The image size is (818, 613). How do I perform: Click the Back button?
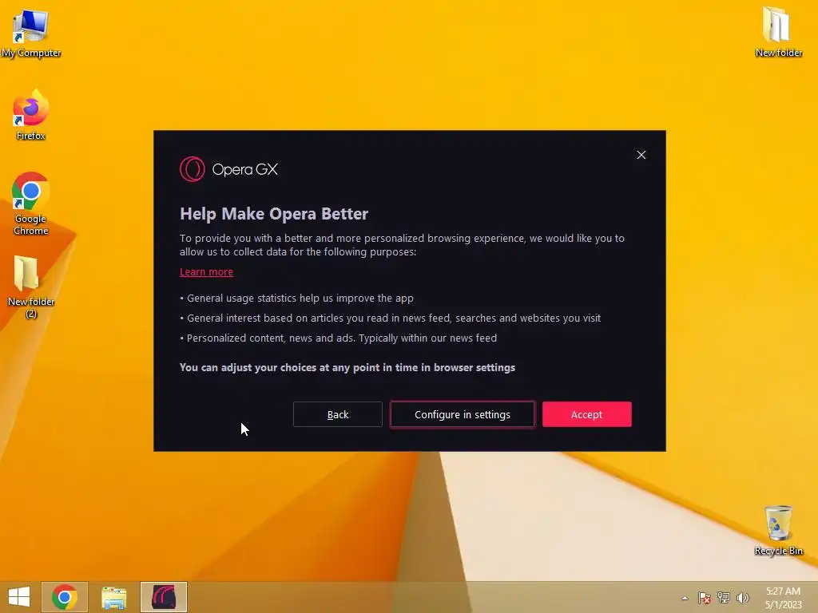338,414
